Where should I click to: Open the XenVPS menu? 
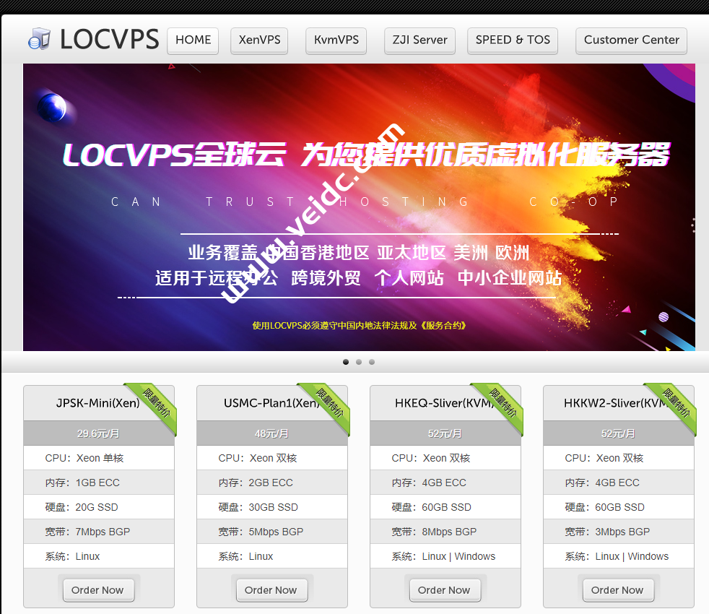(258, 40)
